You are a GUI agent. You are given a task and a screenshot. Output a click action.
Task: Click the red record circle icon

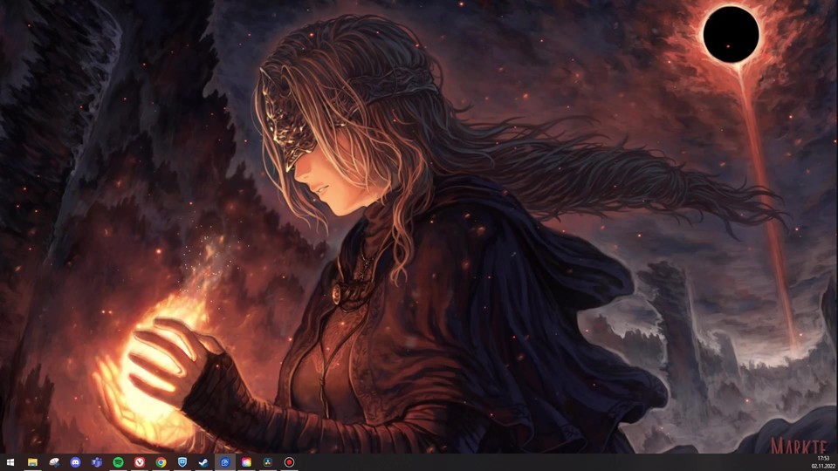click(289, 462)
